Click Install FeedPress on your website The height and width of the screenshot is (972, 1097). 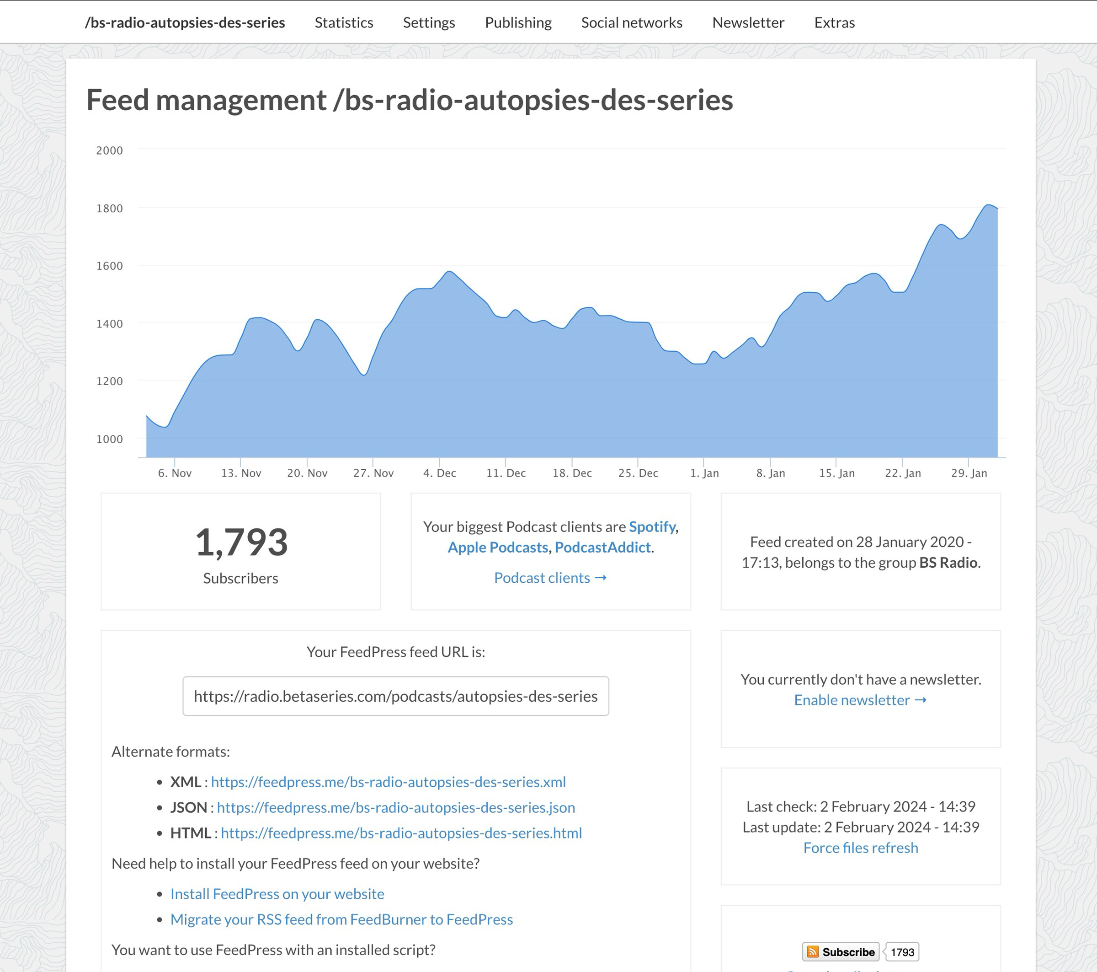point(277,894)
